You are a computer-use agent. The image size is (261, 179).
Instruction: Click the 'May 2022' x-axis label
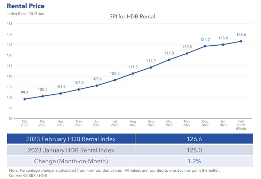(x=79, y=123)
